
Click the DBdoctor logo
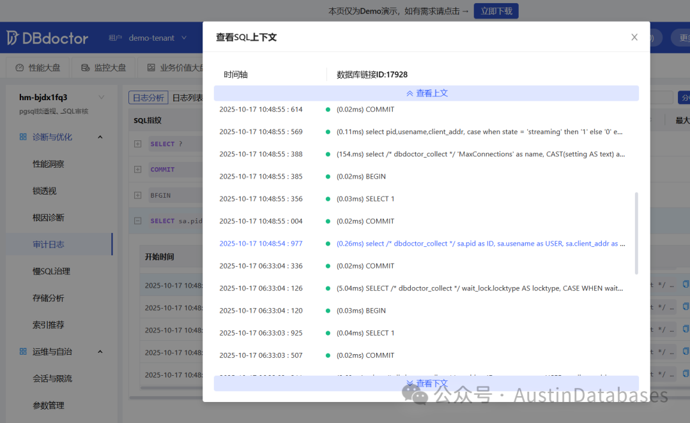(x=47, y=38)
